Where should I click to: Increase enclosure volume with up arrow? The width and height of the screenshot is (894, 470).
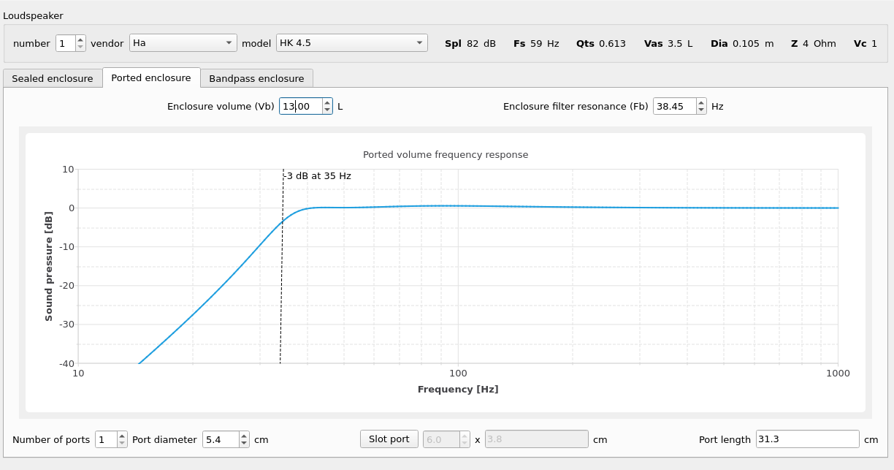(x=327, y=103)
